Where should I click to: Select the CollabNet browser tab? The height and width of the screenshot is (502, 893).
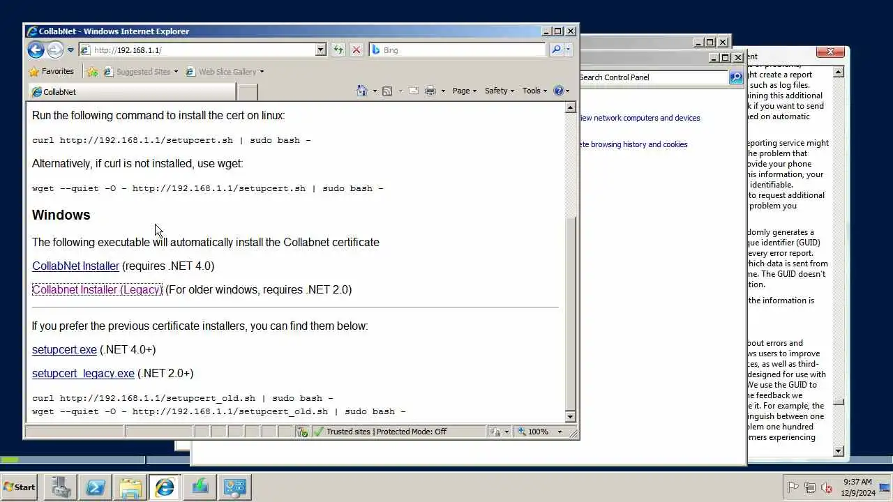point(131,92)
